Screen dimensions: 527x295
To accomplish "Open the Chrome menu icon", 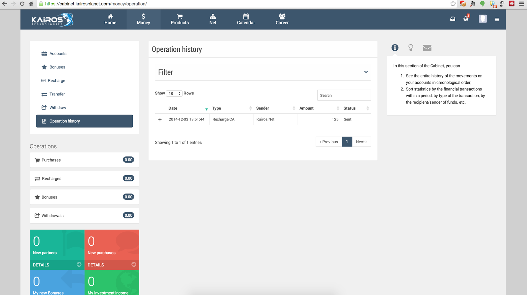I will 521,4.
